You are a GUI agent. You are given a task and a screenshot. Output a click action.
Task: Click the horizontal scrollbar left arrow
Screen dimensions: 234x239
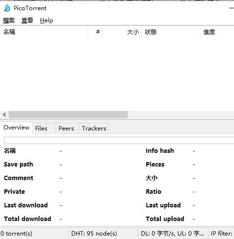pyautogui.click(x=4, y=115)
